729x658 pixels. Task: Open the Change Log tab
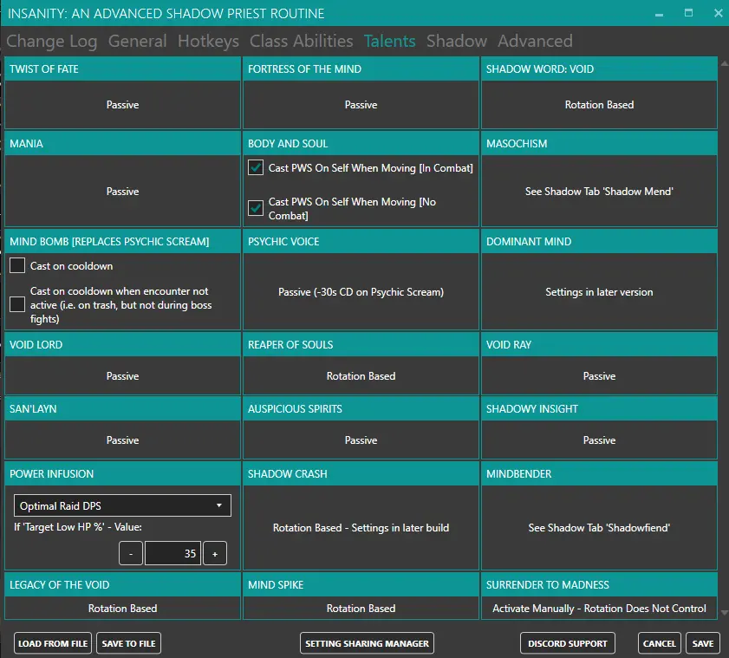point(52,42)
